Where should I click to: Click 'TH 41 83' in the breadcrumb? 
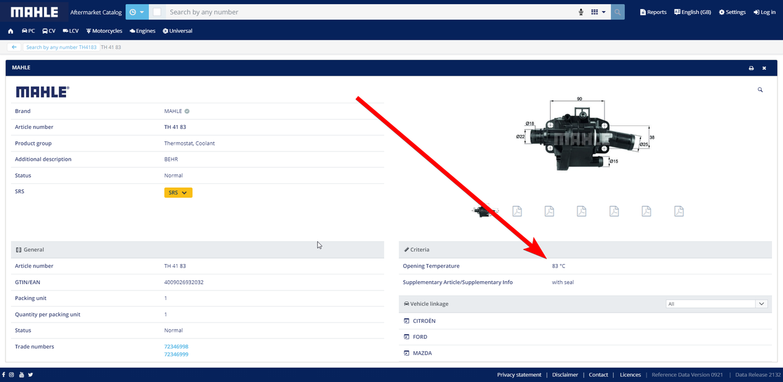coord(111,47)
